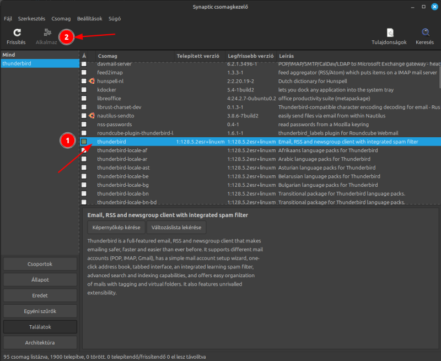This screenshot has height=361, width=441.
Task: Select libreoffice package name
Action: (x=109, y=99)
